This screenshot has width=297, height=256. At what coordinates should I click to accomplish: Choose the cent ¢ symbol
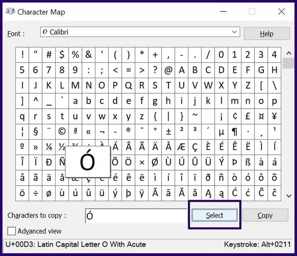pos(235,116)
